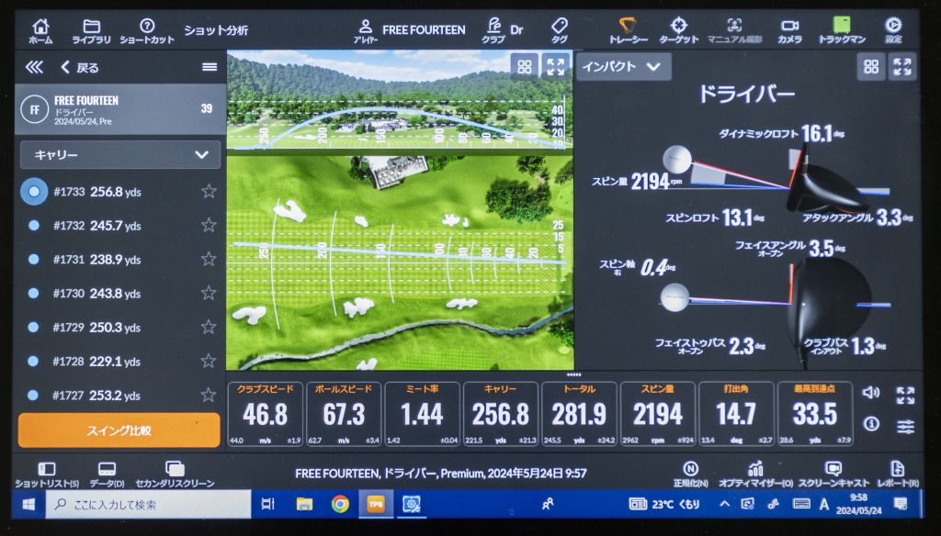Click the トータル 281.9 data tile

[x=579, y=414]
